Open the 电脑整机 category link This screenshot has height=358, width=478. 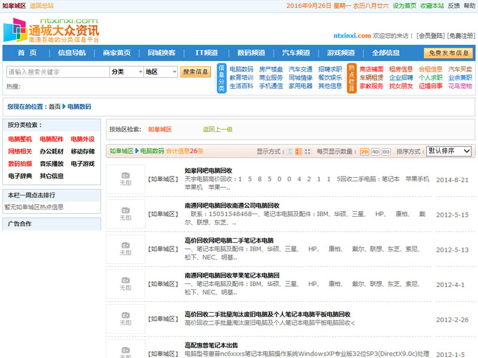(20, 139)
